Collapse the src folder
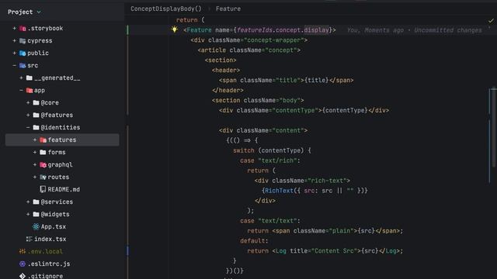This screenshot has width=497, height=279. pyautogui.click(x=14, y=65)
